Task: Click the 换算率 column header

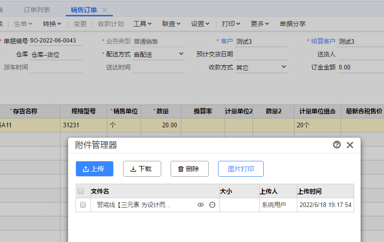Action: (203, 111)
